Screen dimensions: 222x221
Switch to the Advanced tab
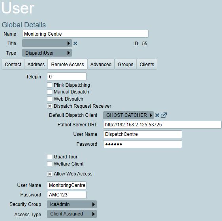tap(101, 65)
